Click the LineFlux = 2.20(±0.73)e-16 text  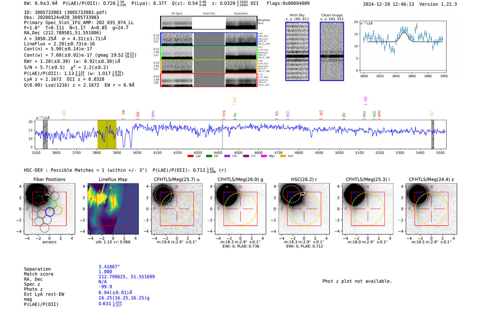pos(59,44)
